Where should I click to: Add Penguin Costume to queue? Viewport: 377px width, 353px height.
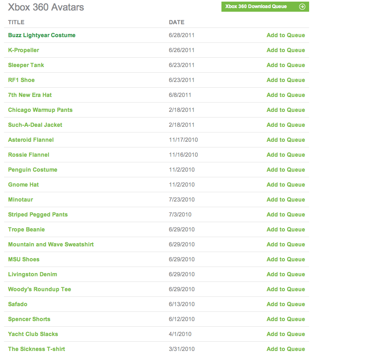[x=286, y=170]
